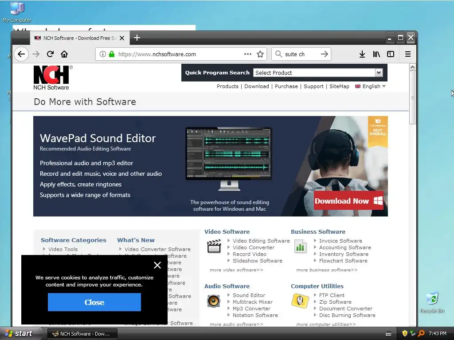Go back using the browser back arrow
This screenshot has height=340, width=454.
[21, 54]
